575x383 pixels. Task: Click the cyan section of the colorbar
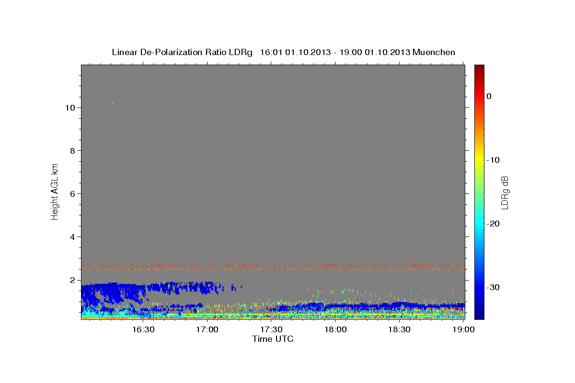point(479,224)
